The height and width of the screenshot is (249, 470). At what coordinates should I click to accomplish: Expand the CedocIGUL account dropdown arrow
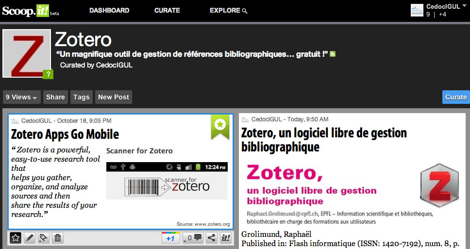[465, 6]
